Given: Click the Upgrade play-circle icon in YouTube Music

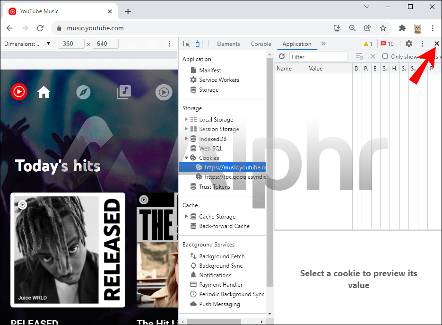Looking at the screenshot, I should point(164,92).
